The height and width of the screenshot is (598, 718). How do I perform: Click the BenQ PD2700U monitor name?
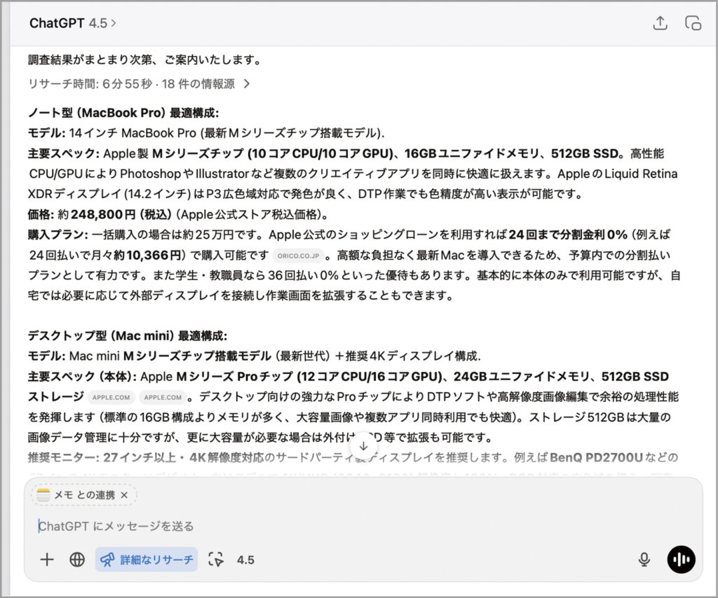[x=596, y=458]
